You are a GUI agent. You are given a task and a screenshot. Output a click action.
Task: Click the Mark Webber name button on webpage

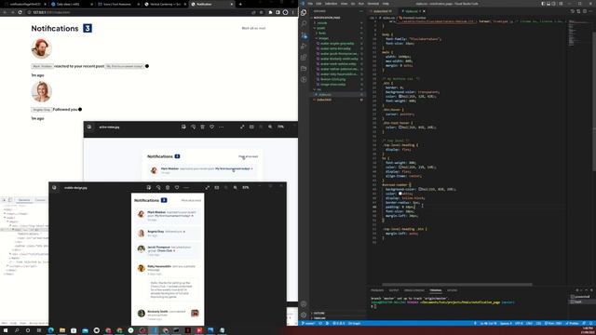tap(42, 66)
